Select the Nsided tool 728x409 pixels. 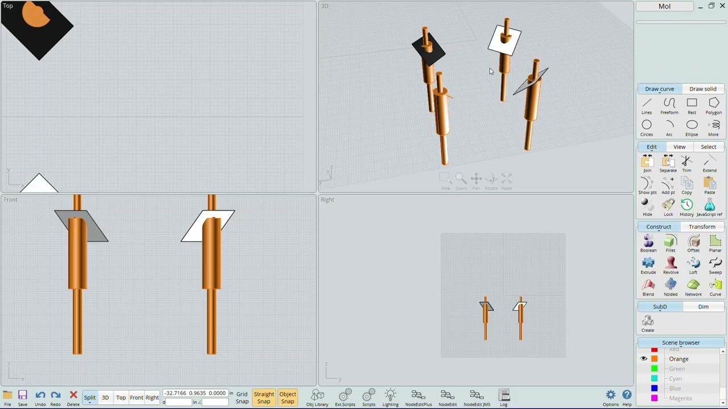point(671,289)
